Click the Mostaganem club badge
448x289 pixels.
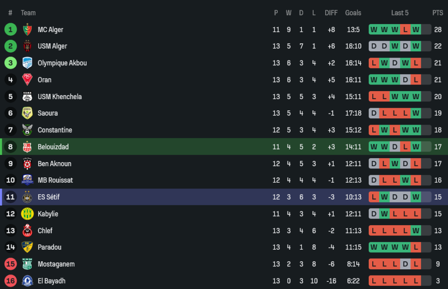tap(27, 264)
